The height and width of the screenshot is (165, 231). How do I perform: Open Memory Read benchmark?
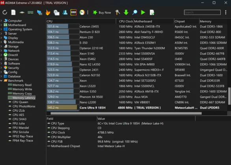22,85
